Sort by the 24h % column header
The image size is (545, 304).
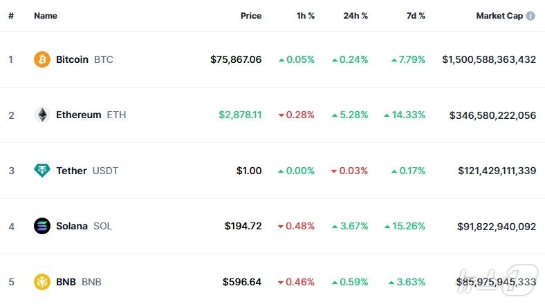pos(355,15)
